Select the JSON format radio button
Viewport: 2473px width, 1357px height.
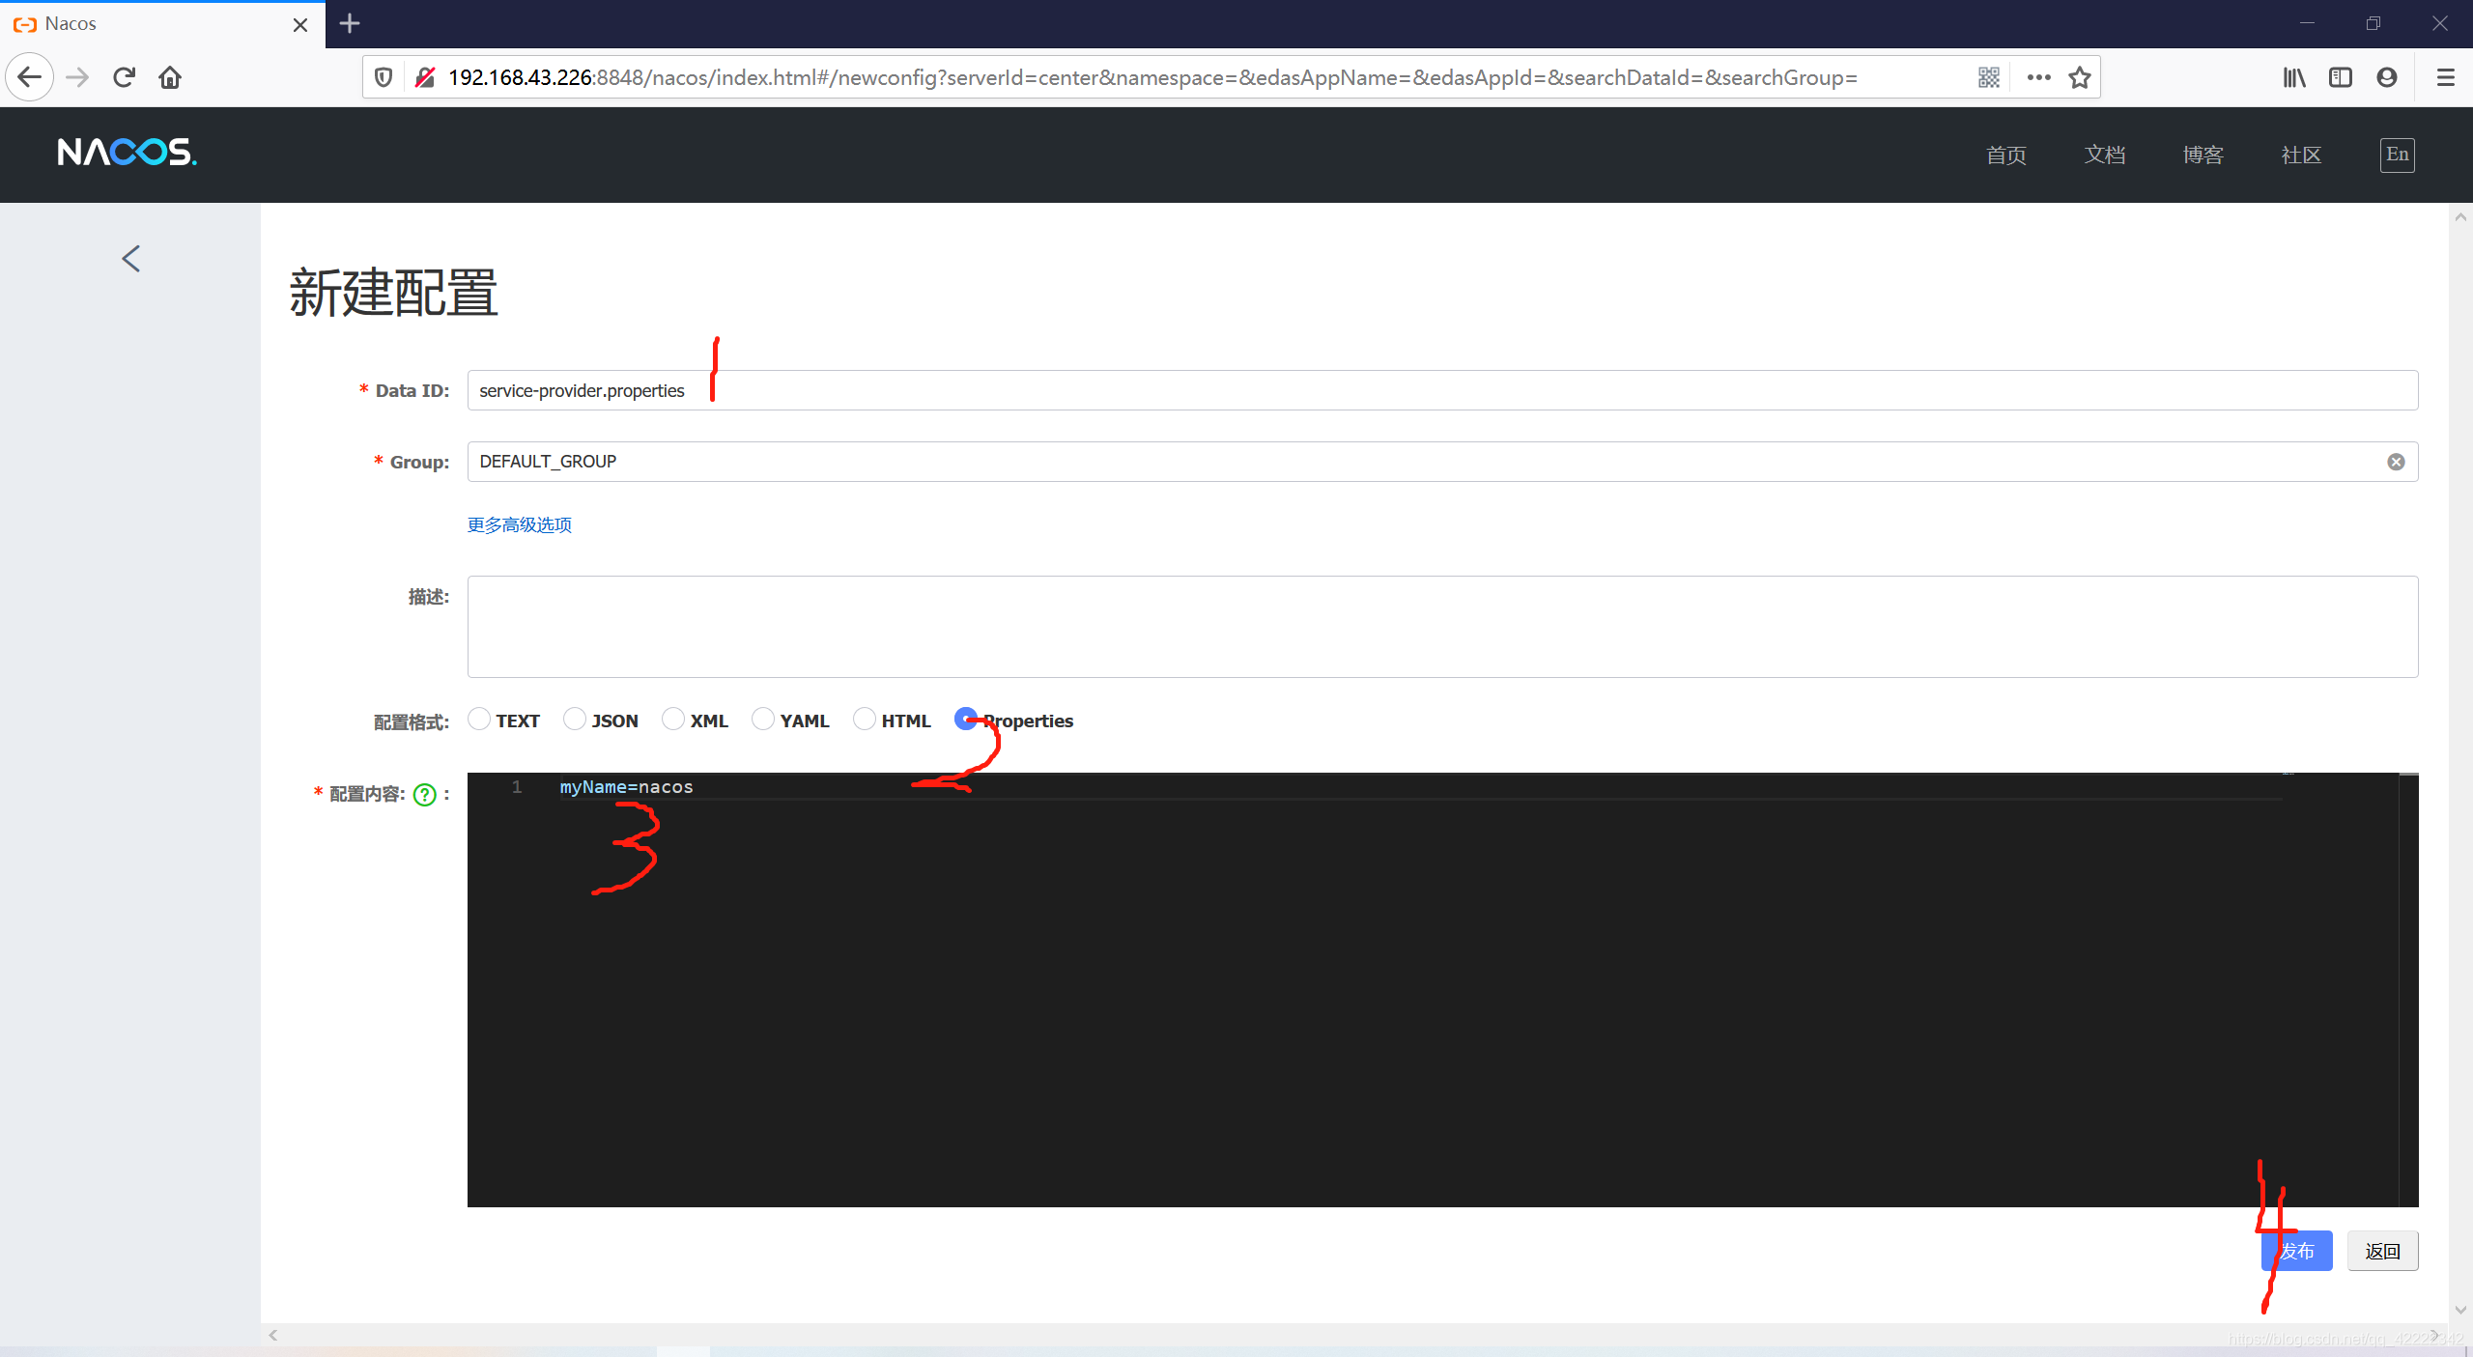click(575, 719)
